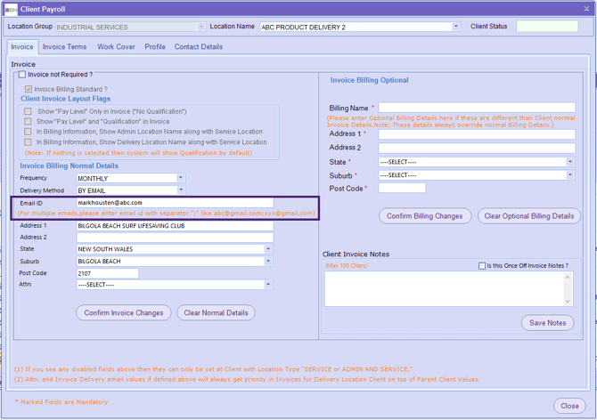Click the Client Status field
Screen dimensions: 597x420
click(547, 26)
